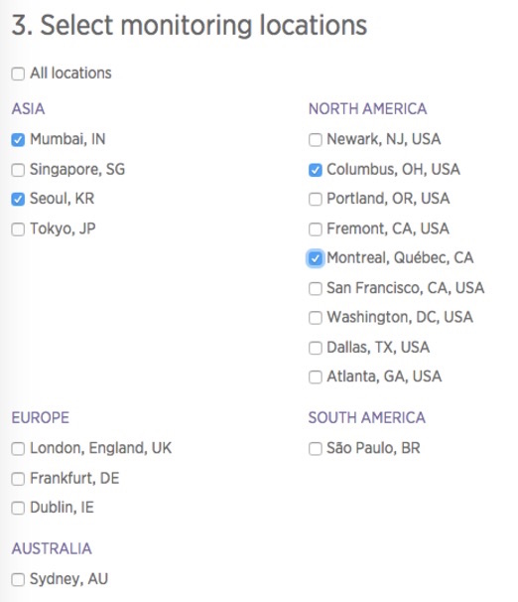Enable Portland, OR, USA monitoring

316,200
